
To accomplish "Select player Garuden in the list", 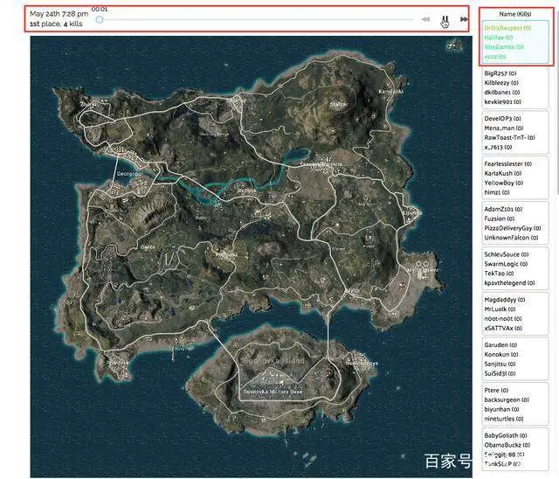I will pos(500,345).
